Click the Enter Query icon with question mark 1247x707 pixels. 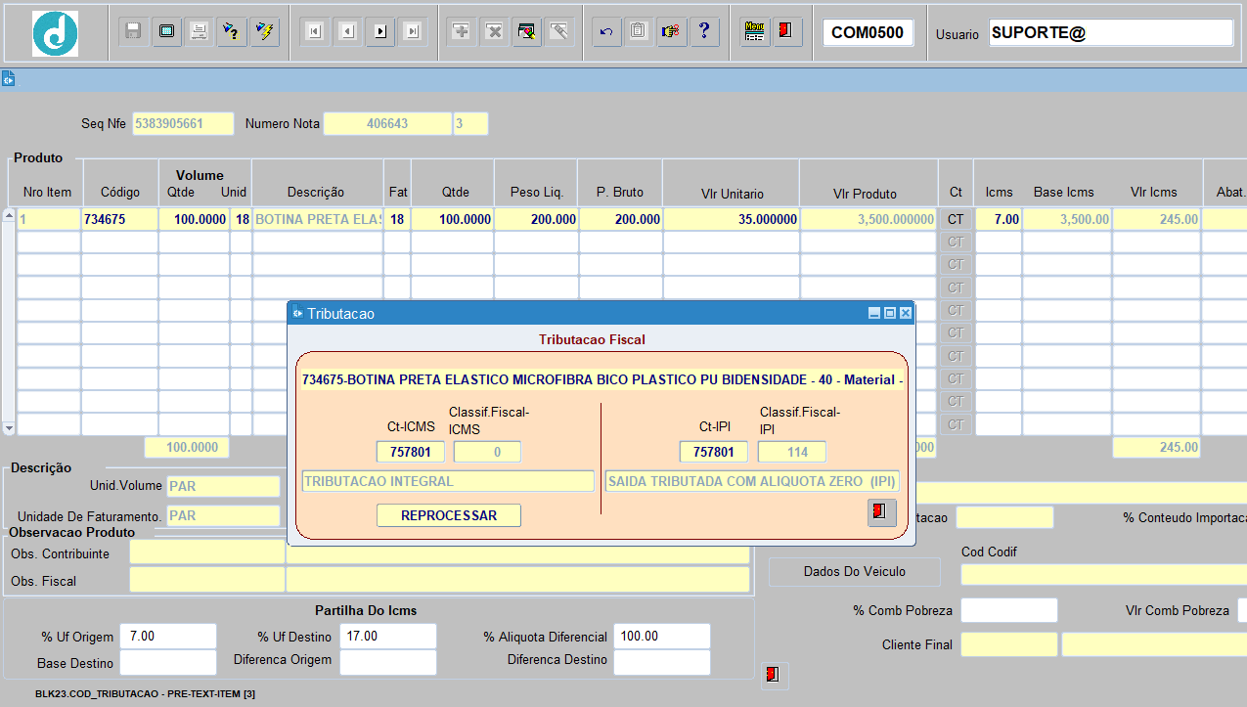click(231, 31)
